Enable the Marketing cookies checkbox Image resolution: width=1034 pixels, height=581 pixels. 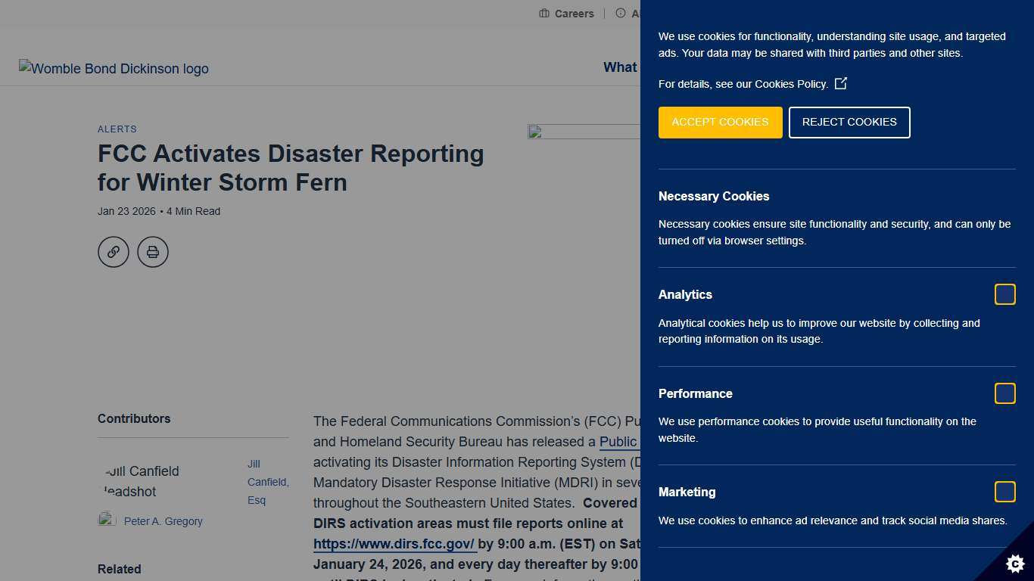(1005, 492)
